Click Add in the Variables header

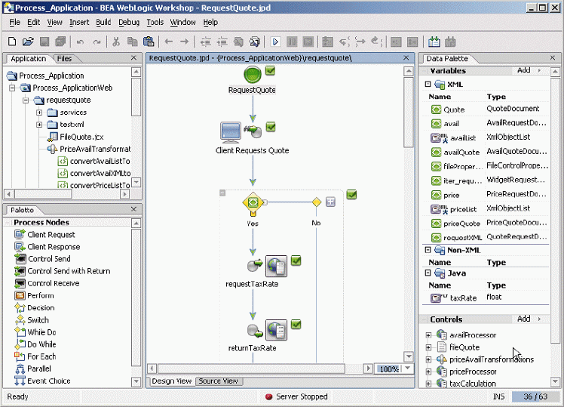click(524, 70)
